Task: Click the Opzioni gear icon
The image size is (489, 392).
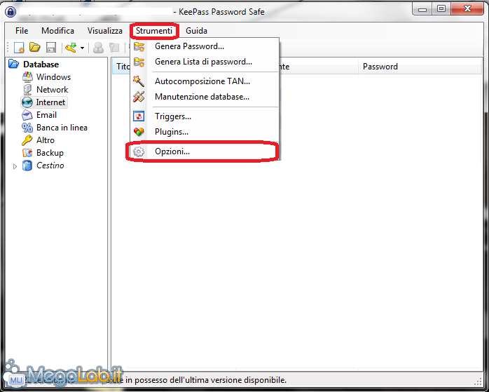Action: [x=139, y=151]
